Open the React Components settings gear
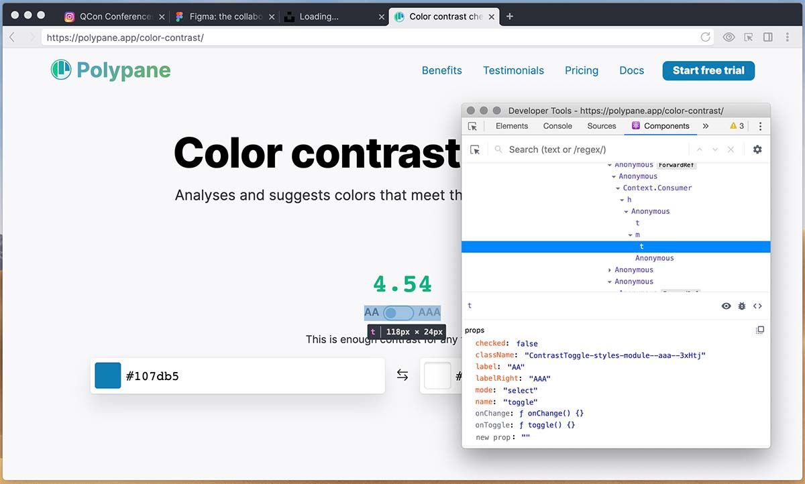Viewport: 805px width, 484px height. point(757,149)
